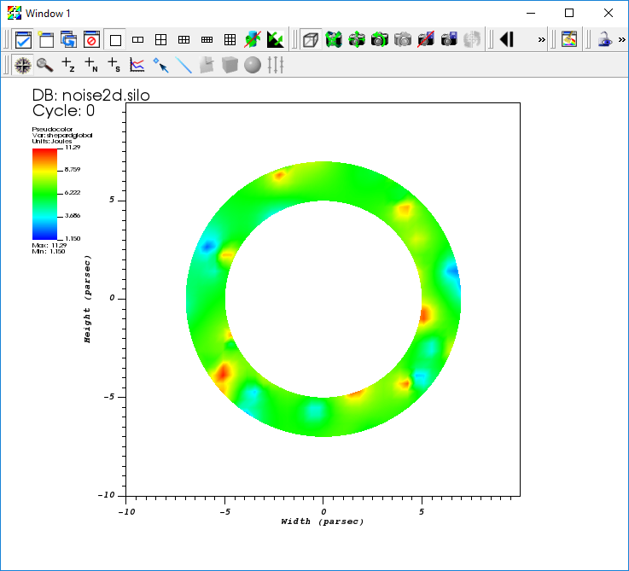Toggle the active window checkmark icon
The width and height of the screenshot is (629, 571).
point(23,40)
